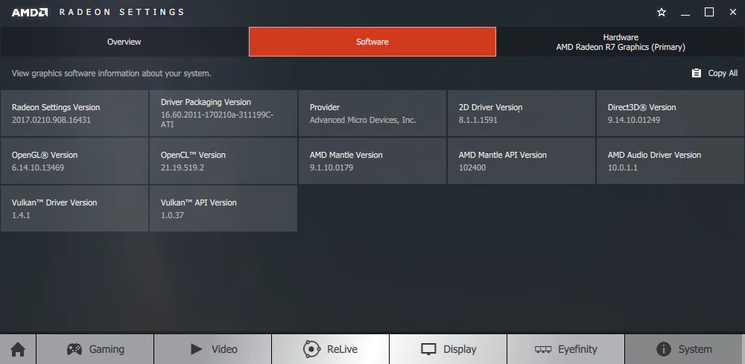The height and width of the screenshot is (364, 745).
Task: Click the favorites star icon
Action: (662, 13)
